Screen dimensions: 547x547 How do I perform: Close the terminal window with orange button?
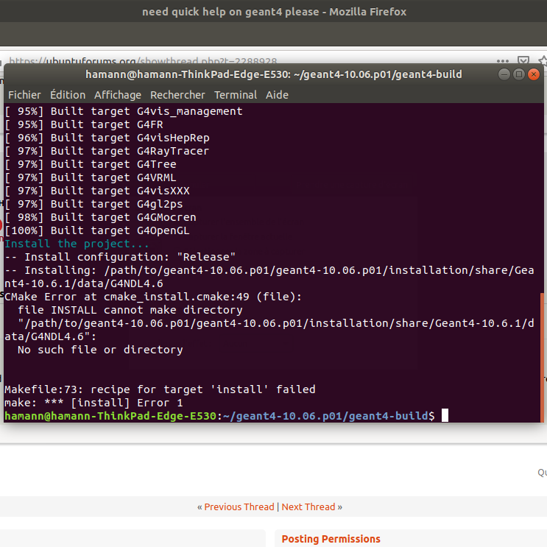tap(534, 74)
